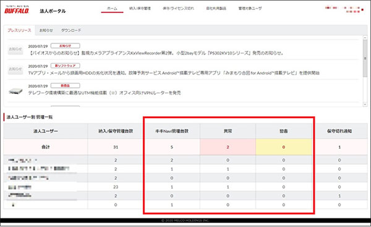Click the お知らせ thumbnail beside KxViewRecorder news
This screenshot has height=227, width=371.
(15, 49)
